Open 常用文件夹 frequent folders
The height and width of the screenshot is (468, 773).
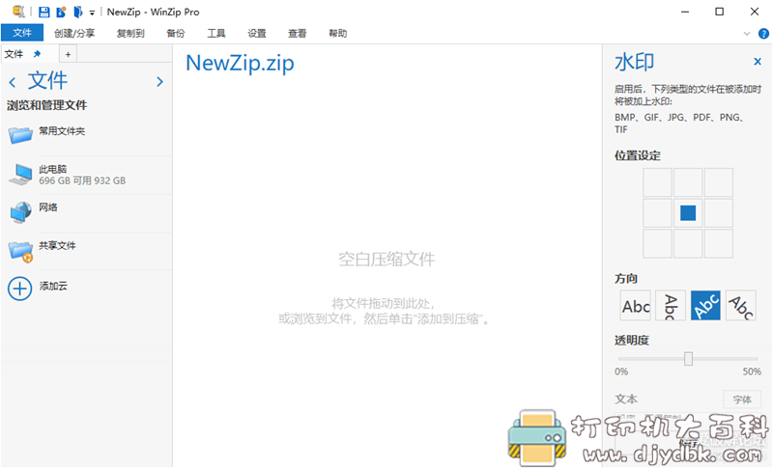86,135
